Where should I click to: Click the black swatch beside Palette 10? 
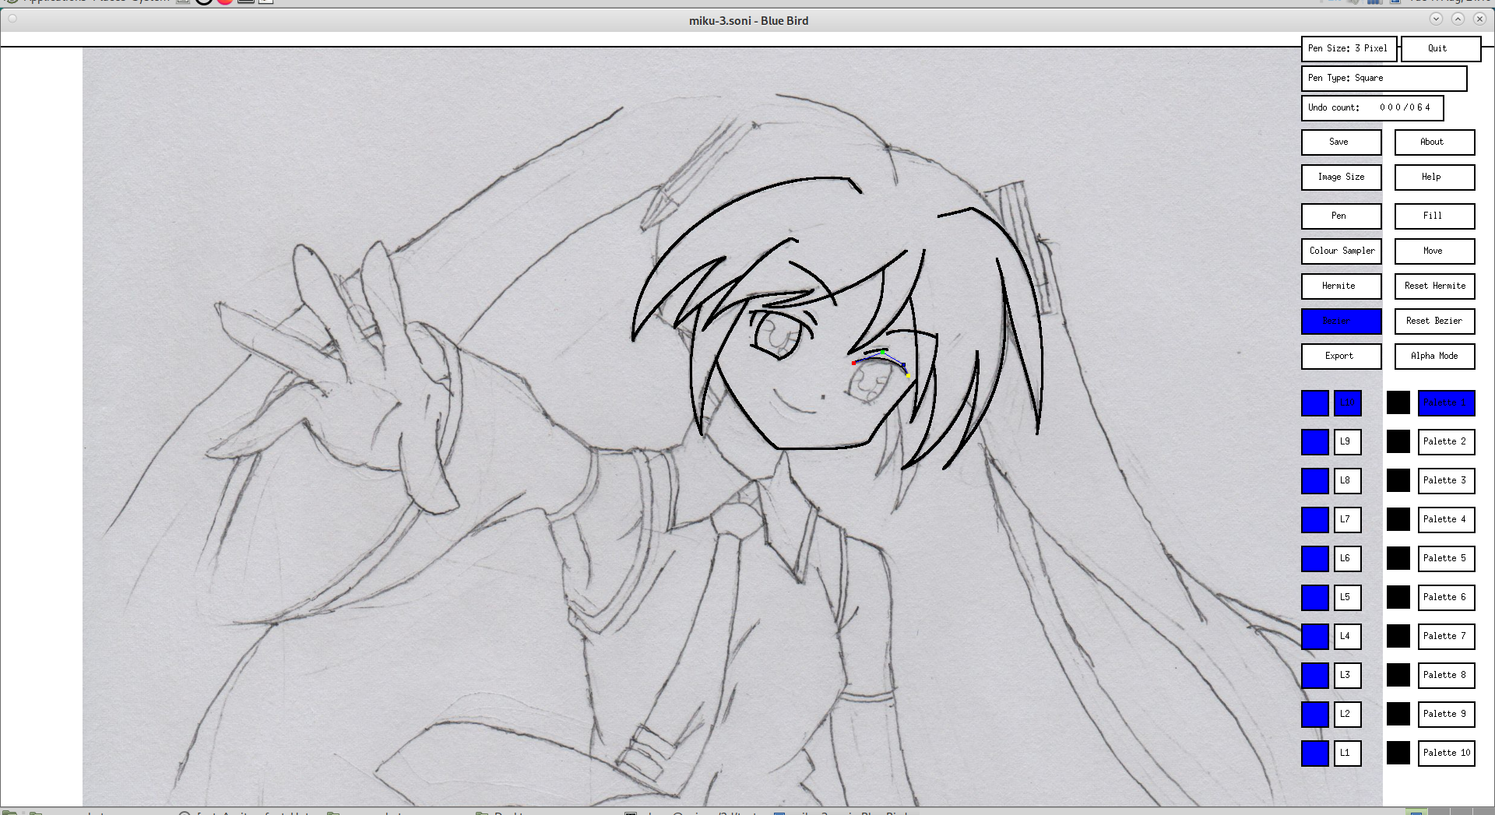1398,753
